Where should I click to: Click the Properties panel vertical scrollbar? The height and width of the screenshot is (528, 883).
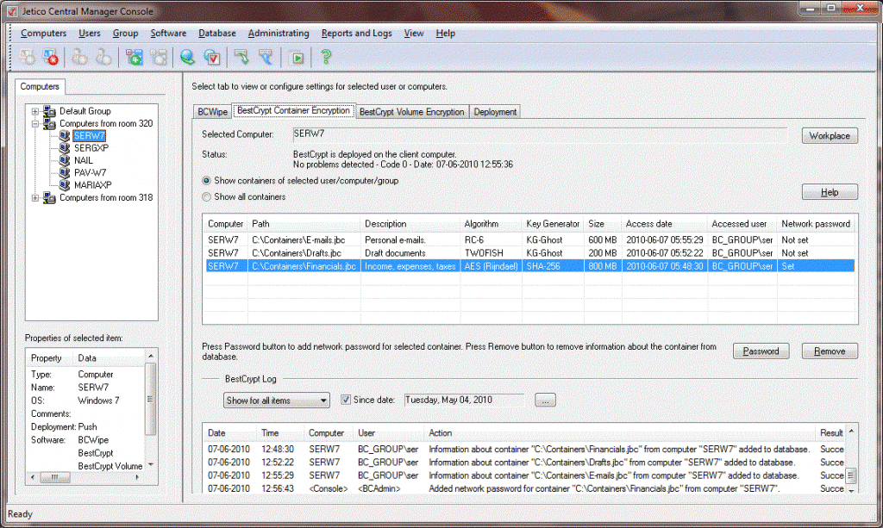[x=150, y=411]
